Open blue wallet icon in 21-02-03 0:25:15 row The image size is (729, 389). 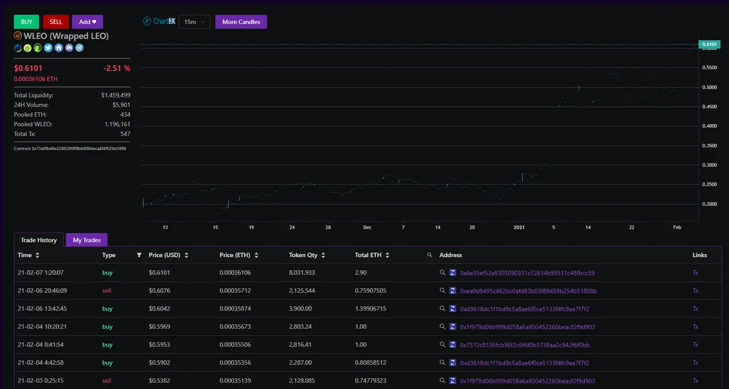(453, 381)
